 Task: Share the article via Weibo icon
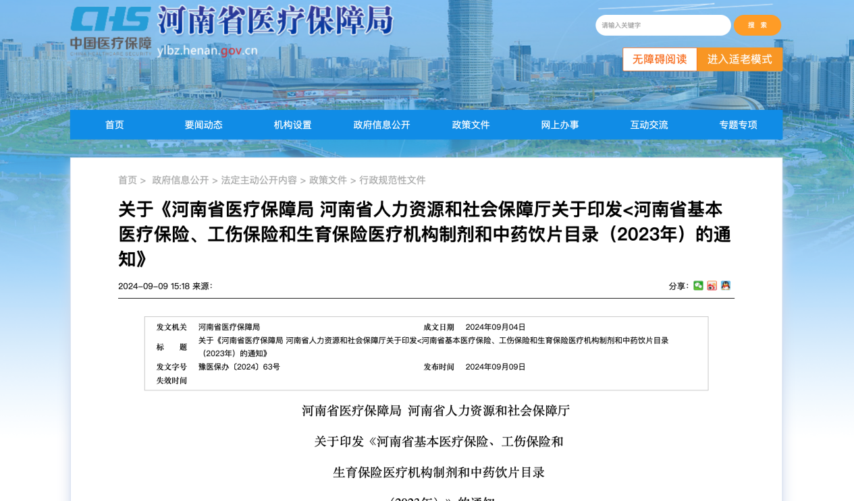pyautogui.click(x=712, y=286)
